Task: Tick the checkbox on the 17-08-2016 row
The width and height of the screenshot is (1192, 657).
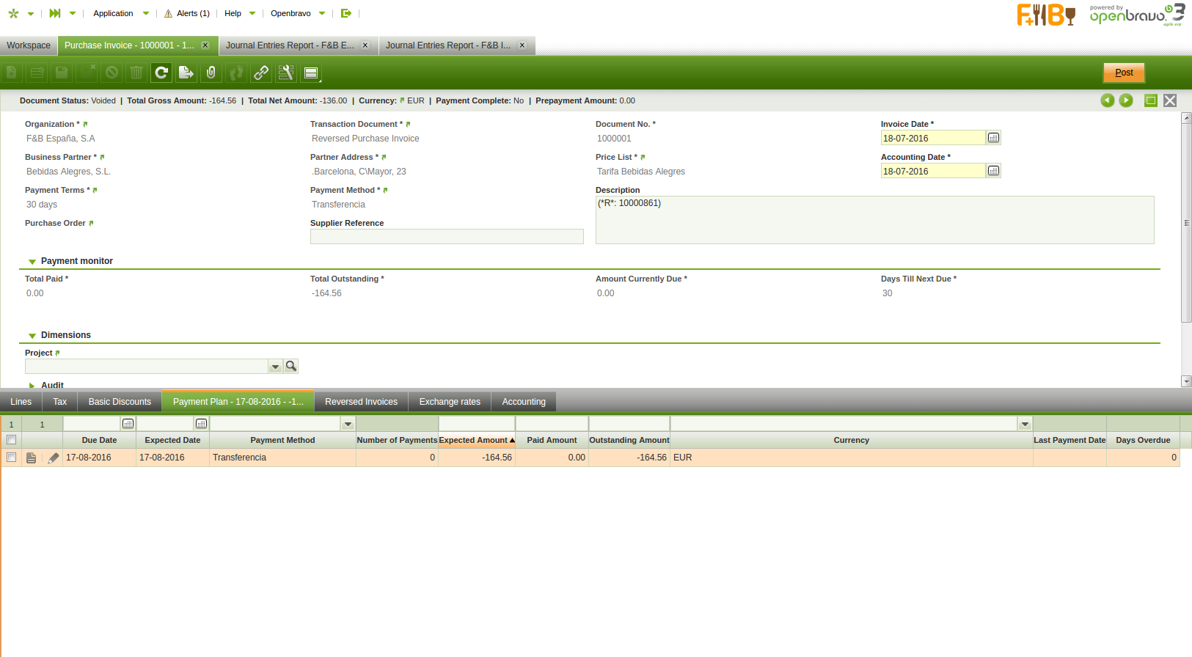Action: click(x=11, y=458)
